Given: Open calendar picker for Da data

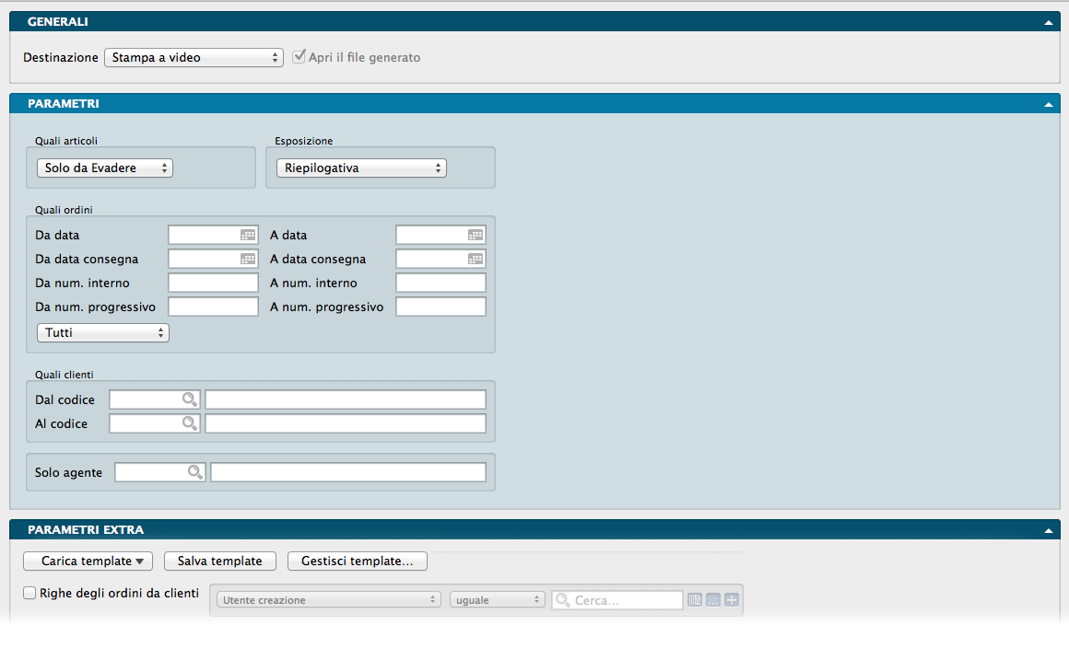Looking at the screenshot, I should [x=248, y=236].
